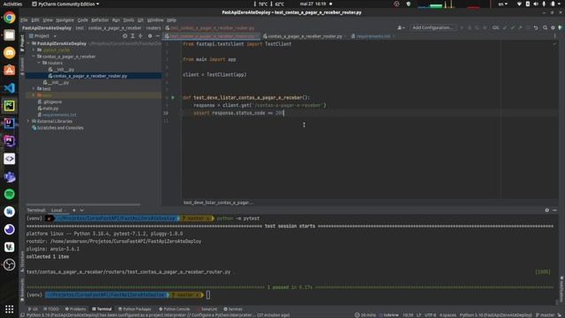
Task: Click UTF-8 encoding in status bar
Action: click(x=430, y=314)
